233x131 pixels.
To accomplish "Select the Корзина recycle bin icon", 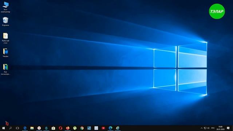I will [x=5, y=21].
